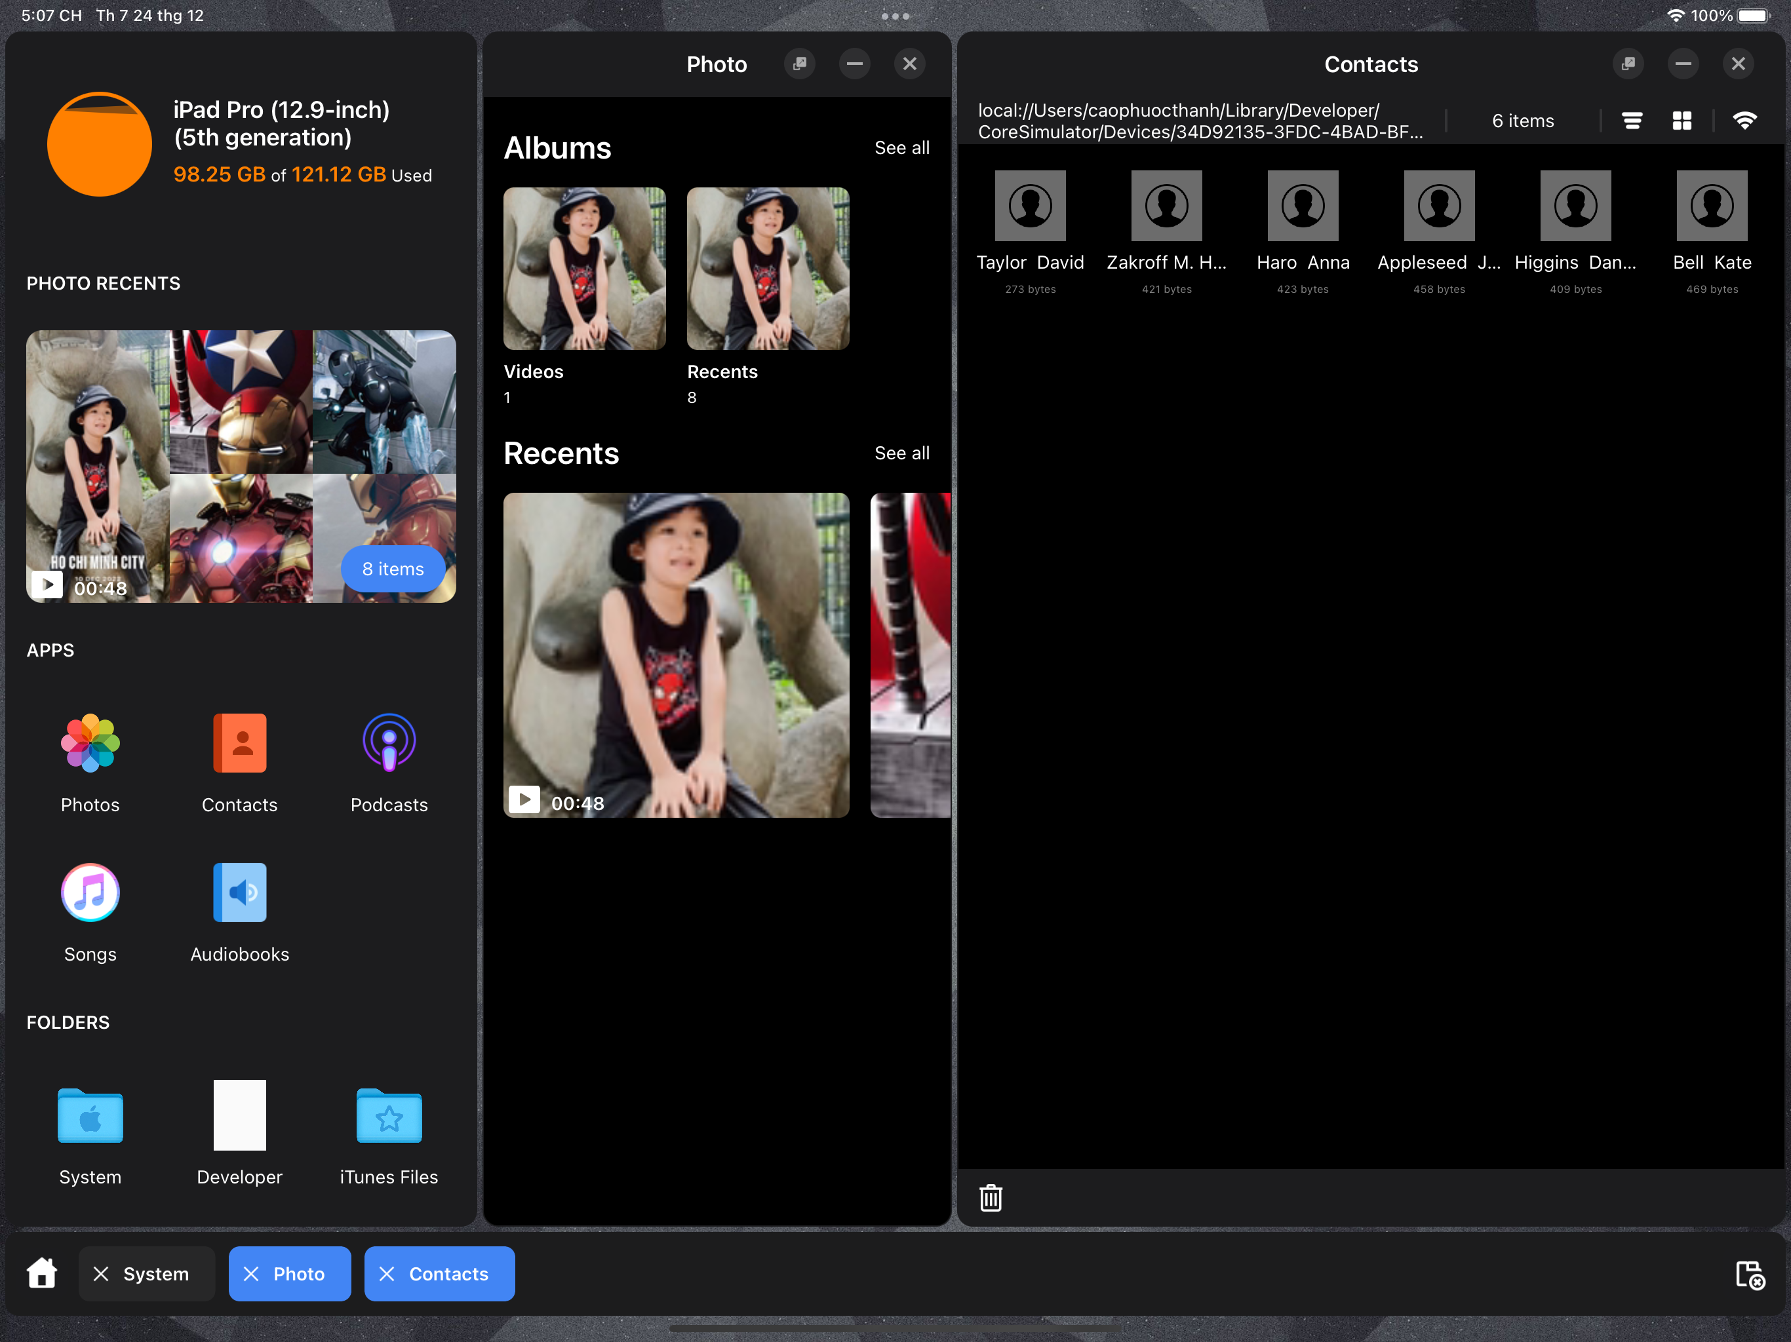Click the Wi-Fi indicator in status bar
1791x1342 pixels.
(x=1675, y=15)
